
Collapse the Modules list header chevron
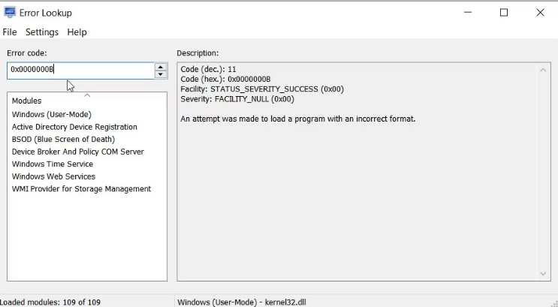click(87, 95)
